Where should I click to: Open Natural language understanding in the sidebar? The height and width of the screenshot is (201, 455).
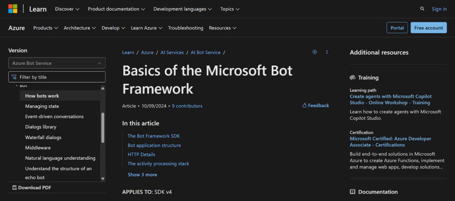point(60,158)
